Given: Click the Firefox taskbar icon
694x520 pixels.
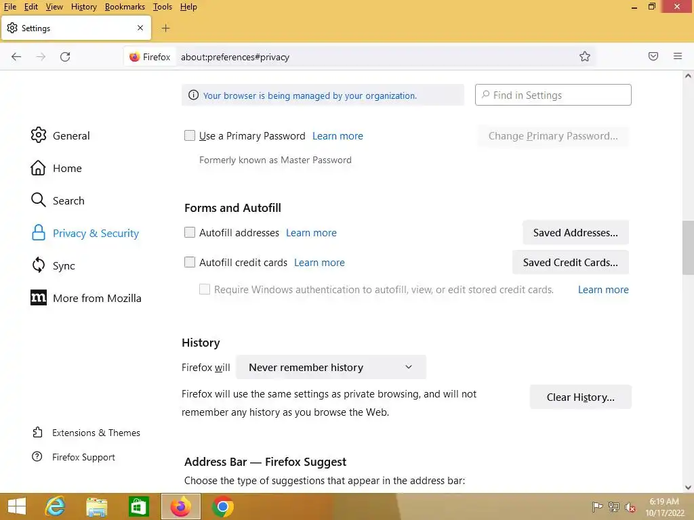Looking at the screenshot, I should click(x=180, y=506).
